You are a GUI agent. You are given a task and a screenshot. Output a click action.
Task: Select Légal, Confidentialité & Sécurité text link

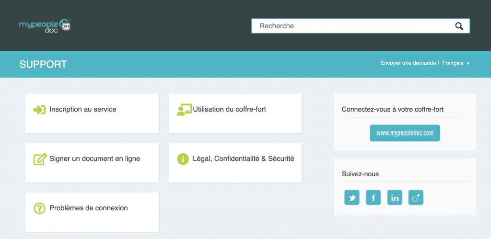243,159
